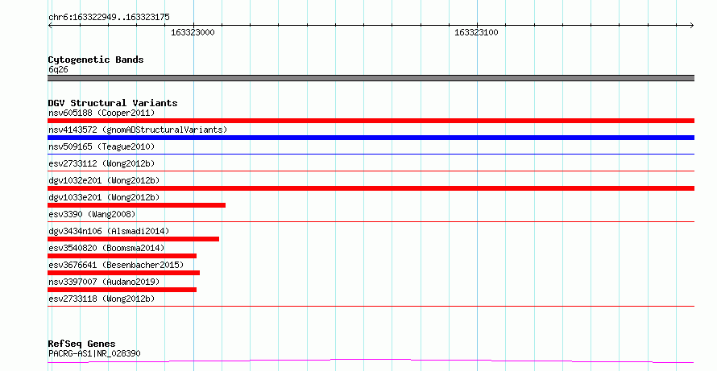Click the DGV Structural Variants track heading
Viewport: 717px width, 371px height.
click(x=113, y=103)
